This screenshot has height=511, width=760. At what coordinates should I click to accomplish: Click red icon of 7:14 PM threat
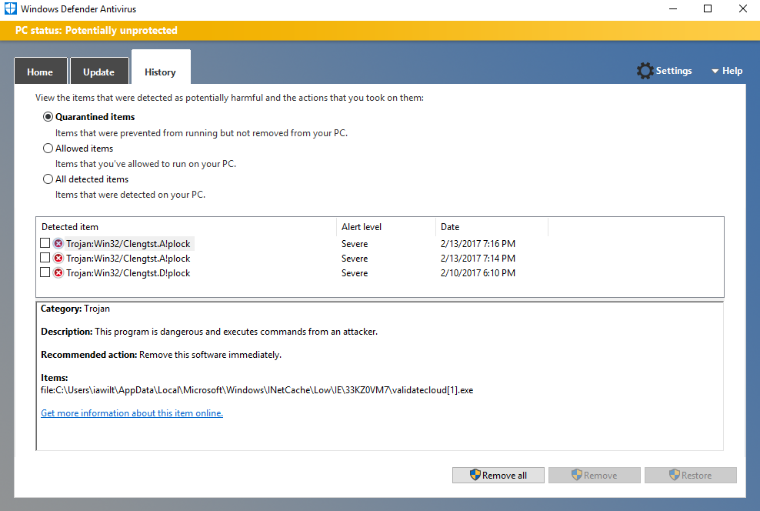[x=58, y=259]
